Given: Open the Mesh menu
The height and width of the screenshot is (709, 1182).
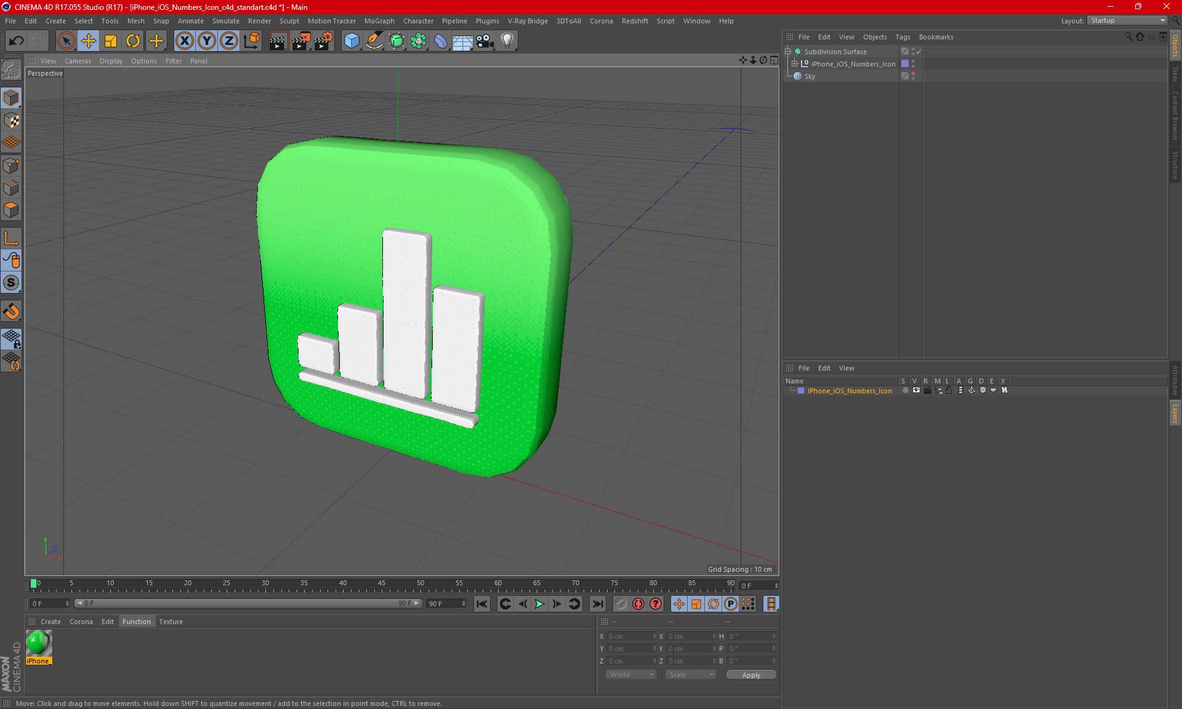Looking at the screenshot, I should point(135,21).
